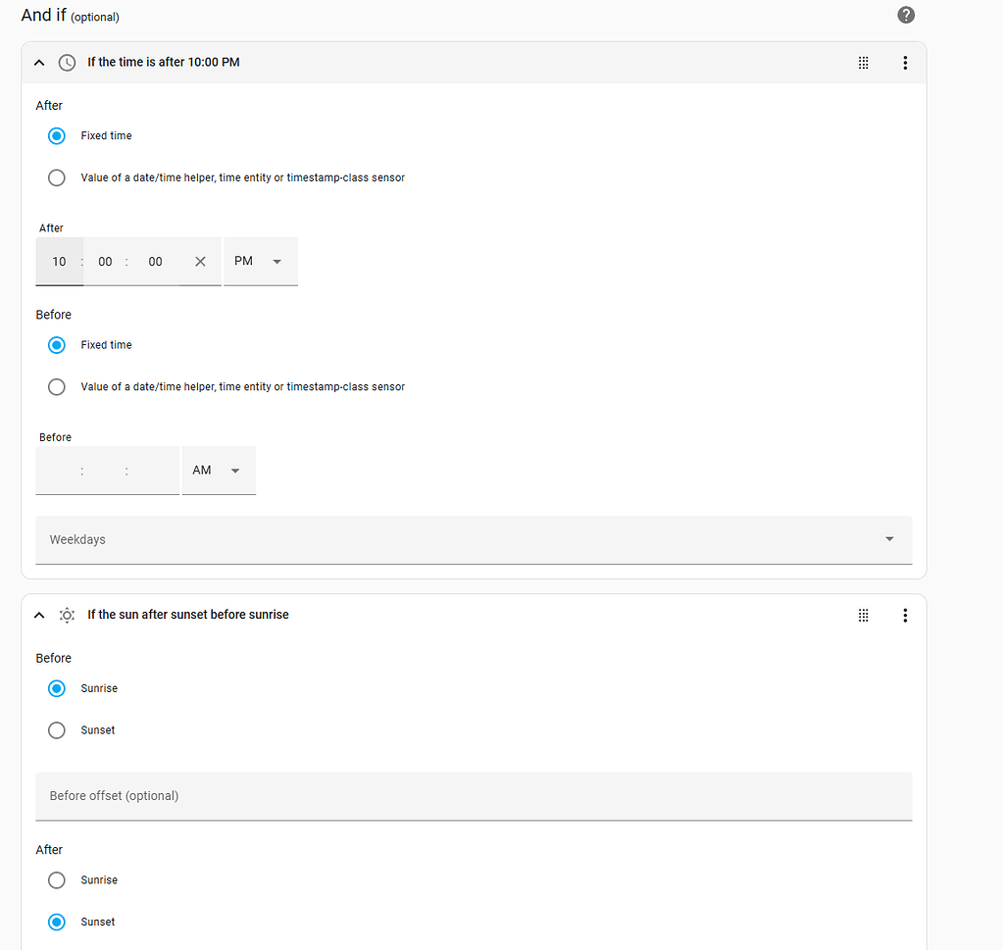Viewport: 1003px width, 950px height.
Task: Select date/time helper value option under Before
Action: pyautogui.click(x=57, y=387)
